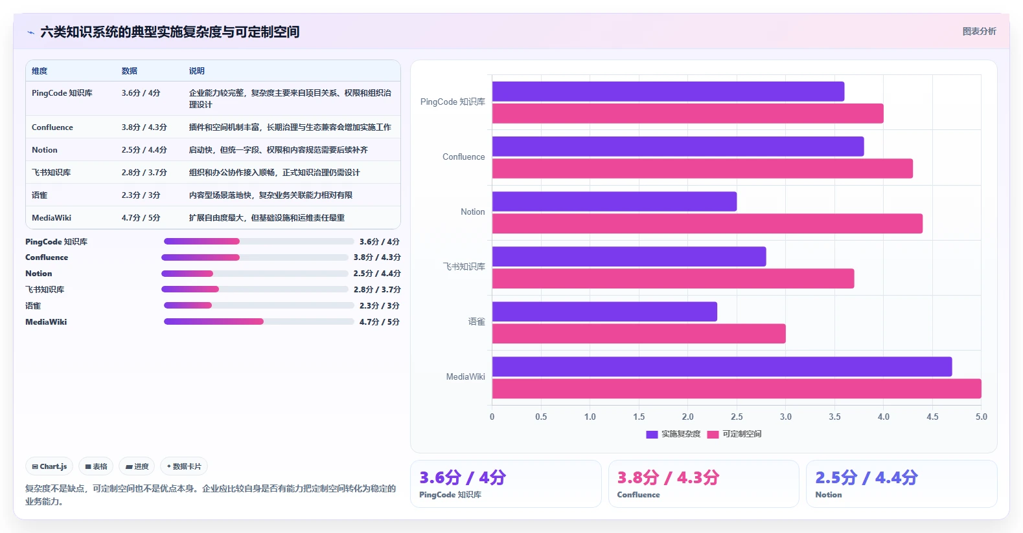The width and height of the screenshot is (1023, 533).
Task: Click the 飞书知识库 chart axis label
Action: coord(464,266)
